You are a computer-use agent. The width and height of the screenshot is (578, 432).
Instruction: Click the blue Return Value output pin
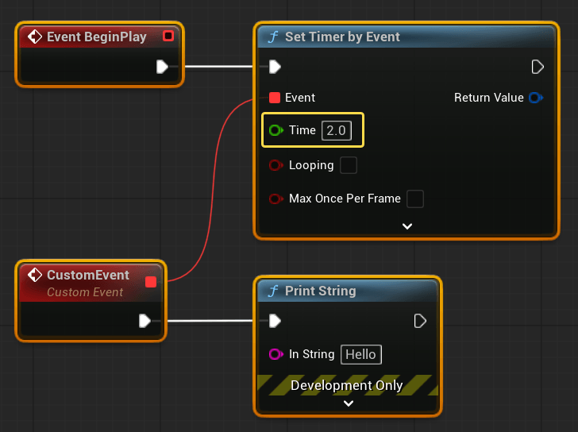535,98
